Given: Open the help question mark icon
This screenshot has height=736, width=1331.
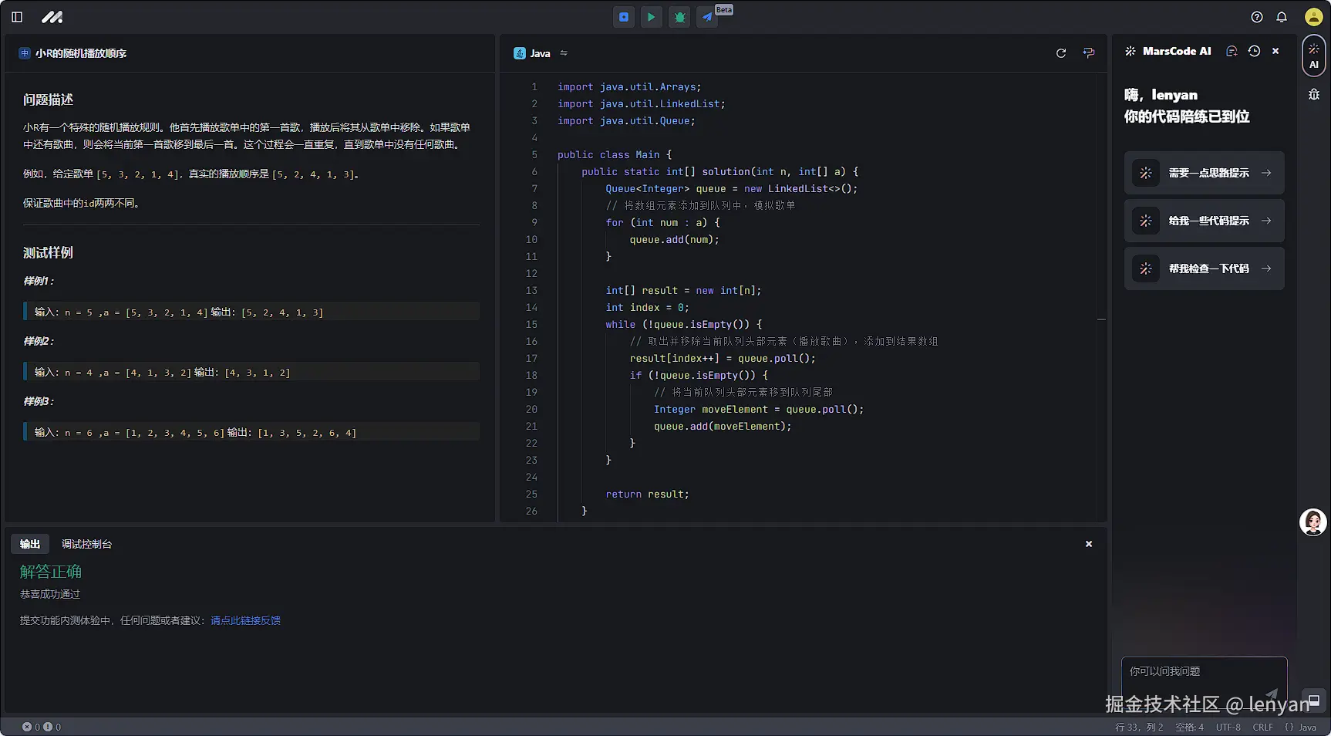Looking at the screenshot, I should coord(1257,17).
